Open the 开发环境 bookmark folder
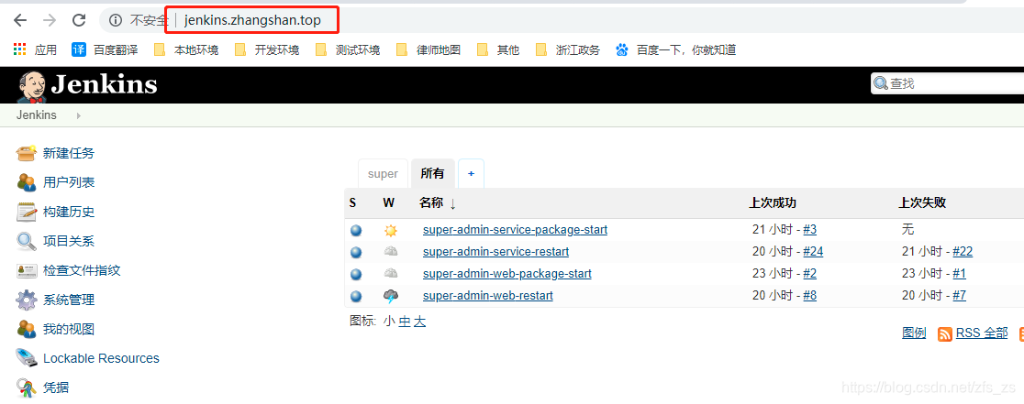1024x404 pixels. tap(240, 49)
